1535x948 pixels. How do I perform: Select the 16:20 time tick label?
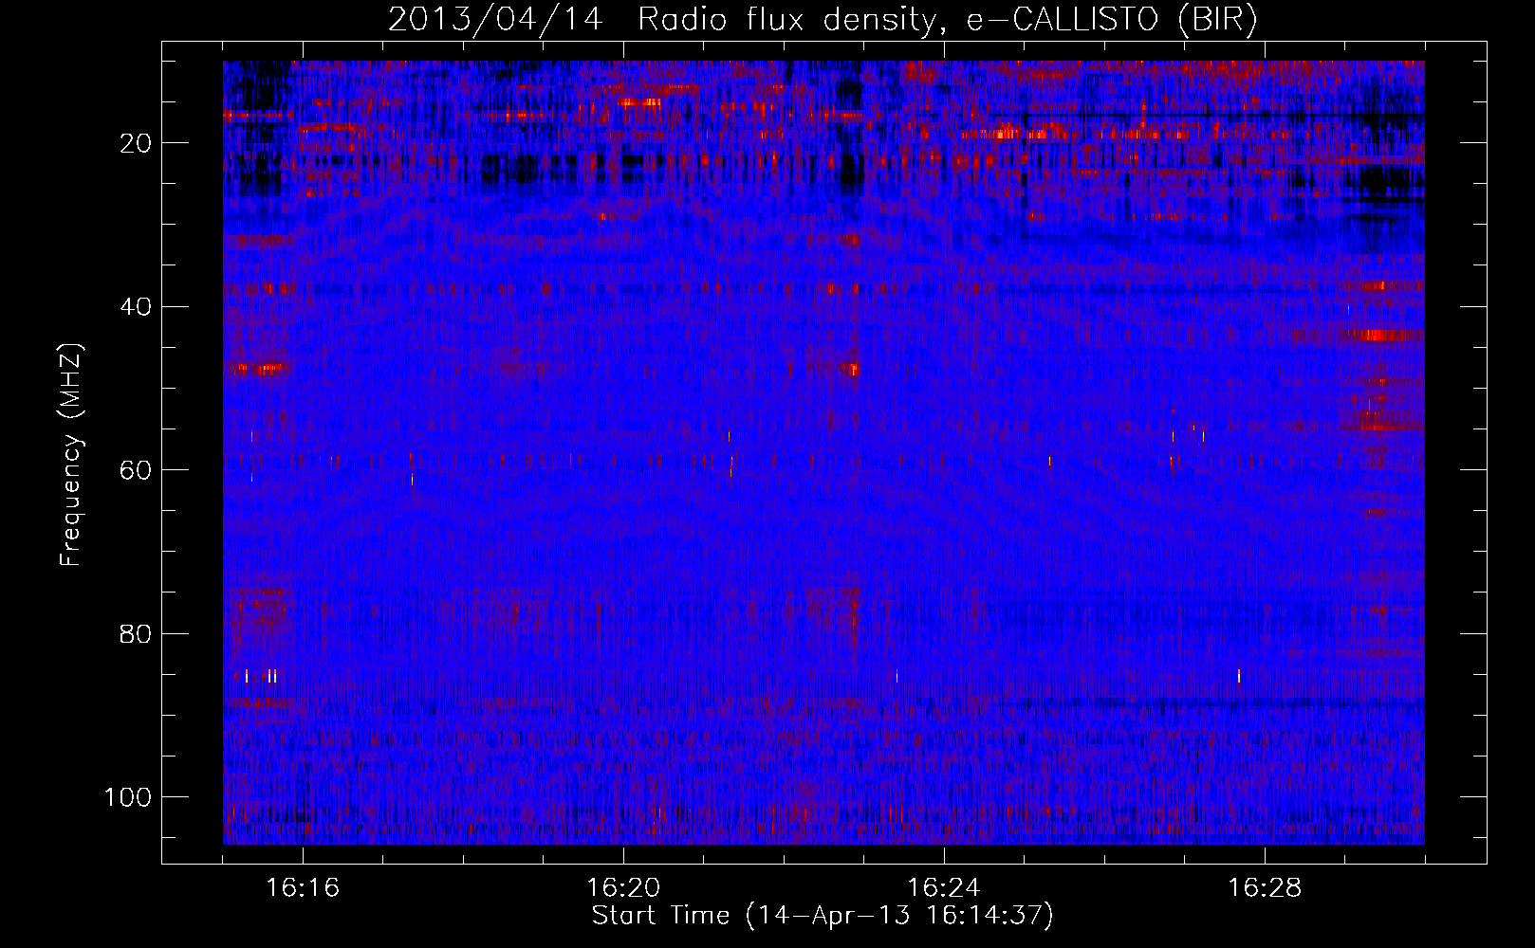(x=623, y=888)
